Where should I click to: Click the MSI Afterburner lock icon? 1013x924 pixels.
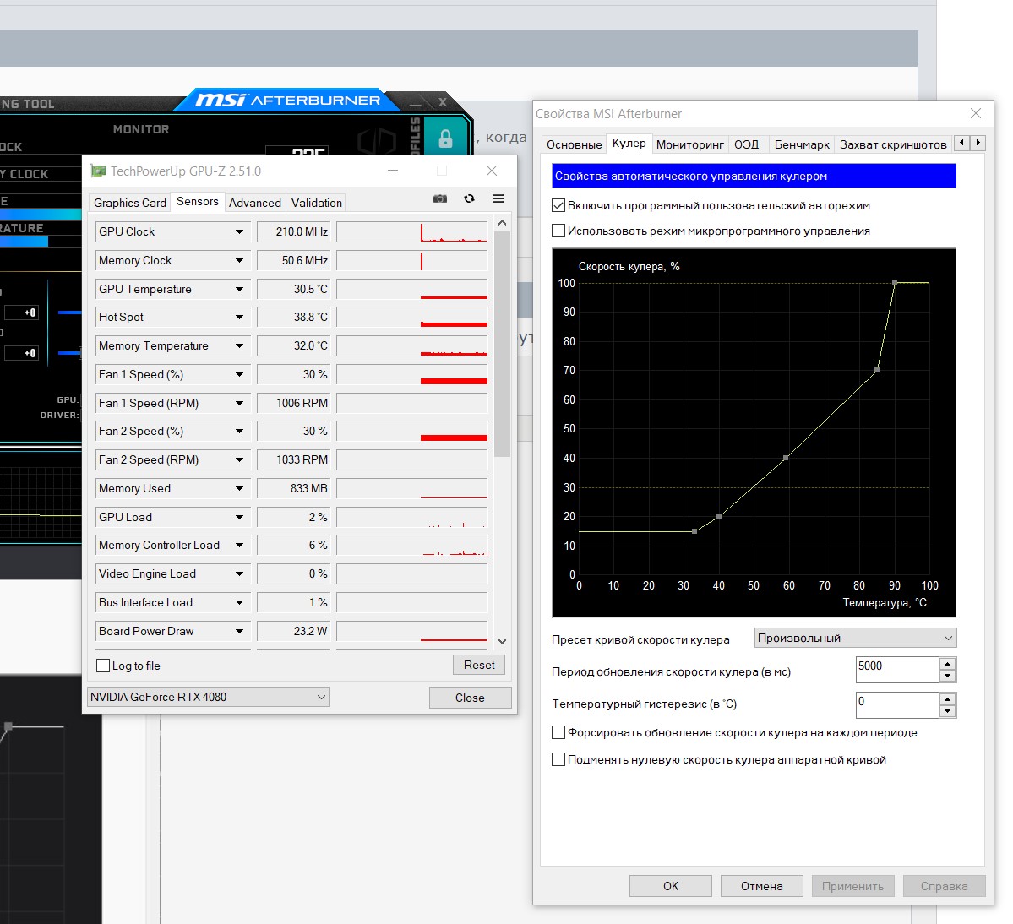(446, 139)
